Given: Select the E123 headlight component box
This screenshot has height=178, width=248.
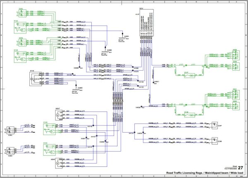Looking at the screenshot, I should point(20,57).
